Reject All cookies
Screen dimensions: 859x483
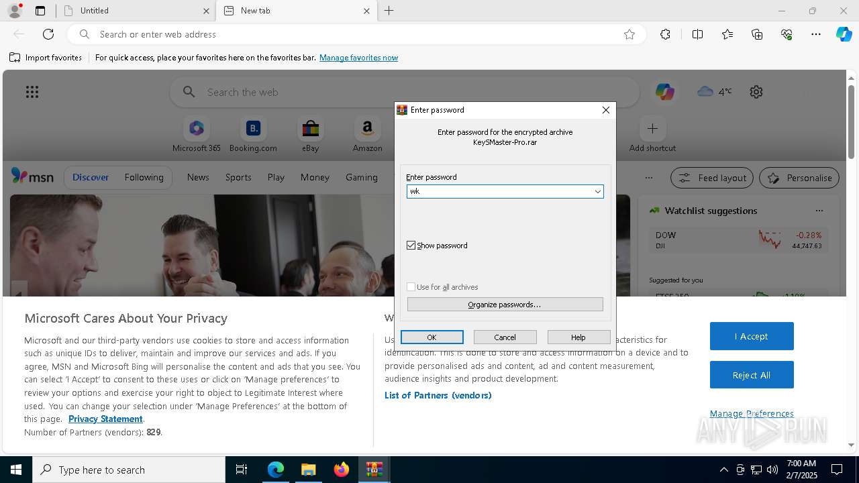(x=752, y=375)
